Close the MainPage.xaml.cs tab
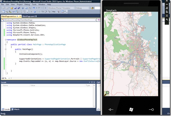Viewport: 171px width, 116px height. tap(20, 16)
